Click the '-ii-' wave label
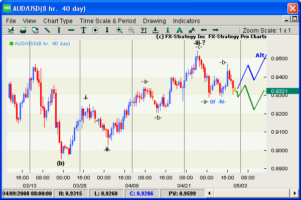The height and width of the screenshot is (200, 301). click(x=107, y=149)
